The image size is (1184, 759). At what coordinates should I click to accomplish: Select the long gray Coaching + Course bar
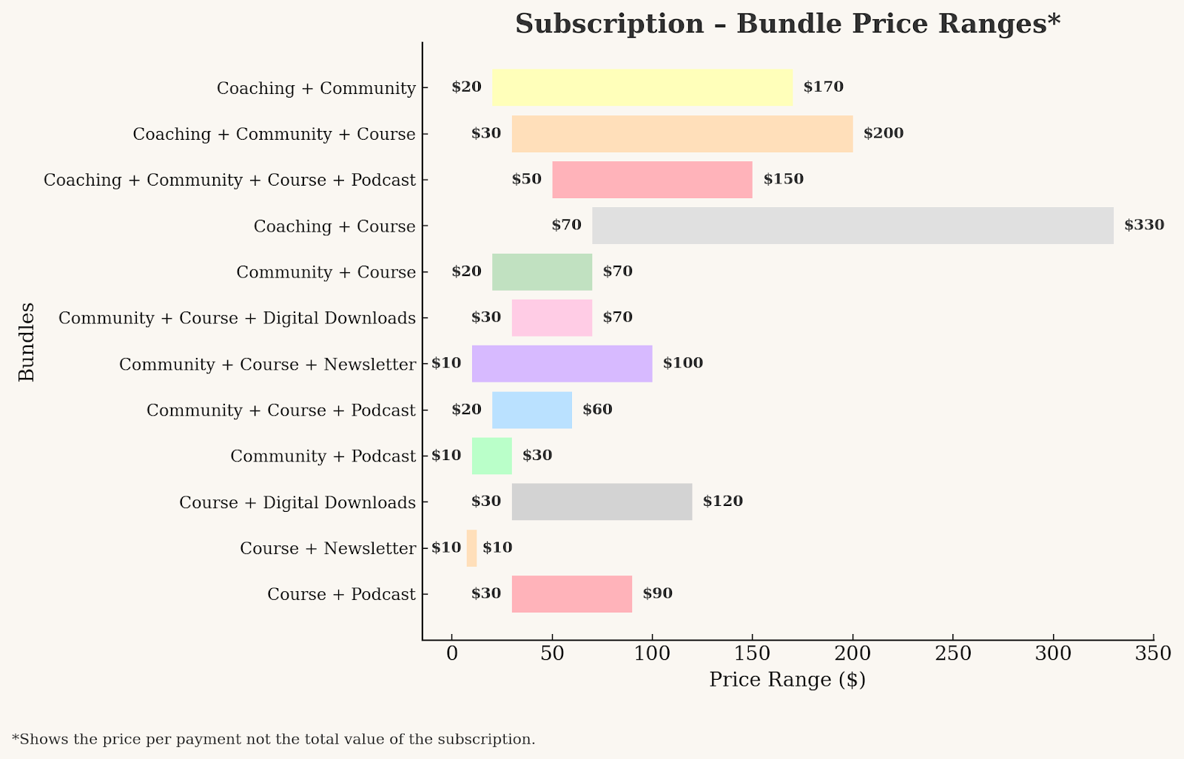coord(852,226)
